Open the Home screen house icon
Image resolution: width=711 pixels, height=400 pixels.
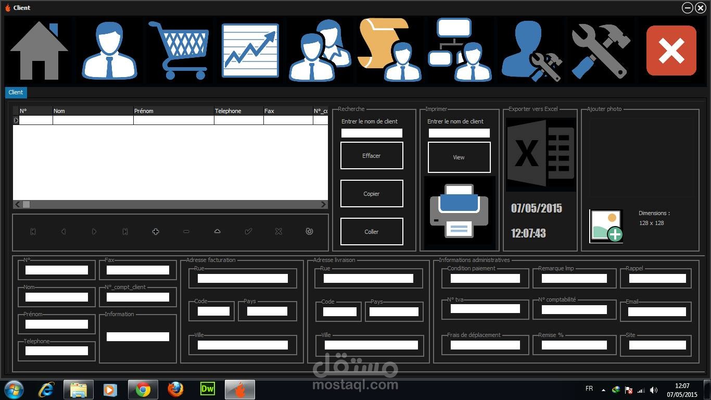click(x=39, y=51)
